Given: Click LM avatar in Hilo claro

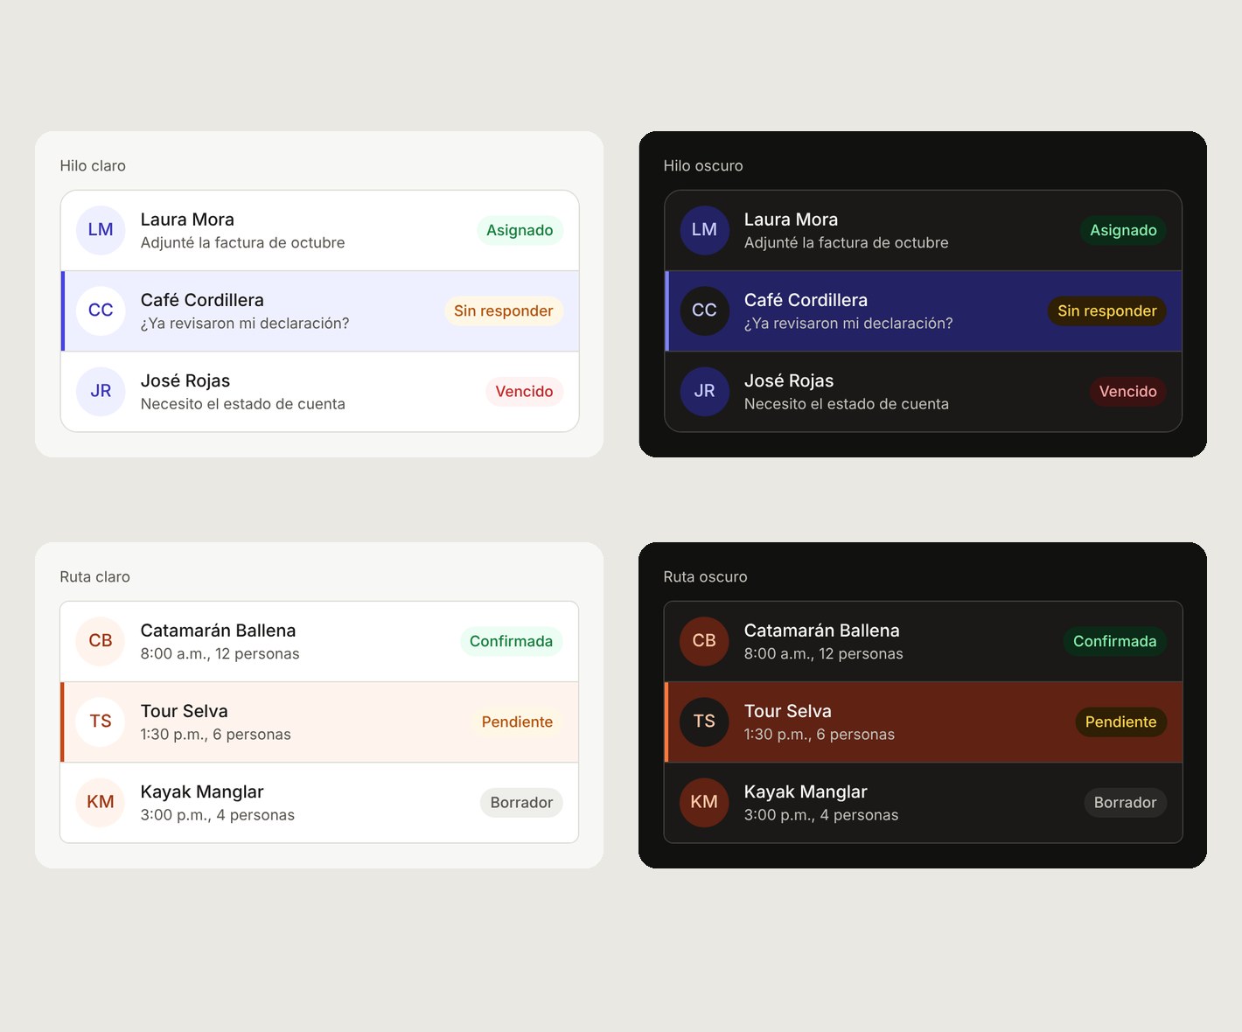Looking at the screenshot, I should pos(101,230).
